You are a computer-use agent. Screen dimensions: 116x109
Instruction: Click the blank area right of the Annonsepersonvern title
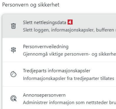click(x=91, y=95)
